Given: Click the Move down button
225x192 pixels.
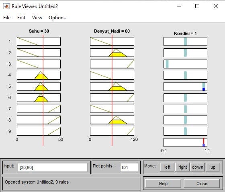Looking at the screenshot, I should (198, 167).
